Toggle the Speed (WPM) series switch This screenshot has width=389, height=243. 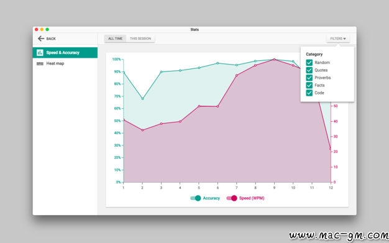[x=232, y=198]
